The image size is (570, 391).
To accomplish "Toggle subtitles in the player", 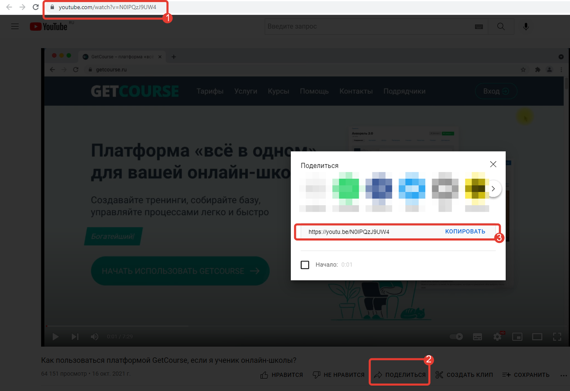I will click(478, 336).
